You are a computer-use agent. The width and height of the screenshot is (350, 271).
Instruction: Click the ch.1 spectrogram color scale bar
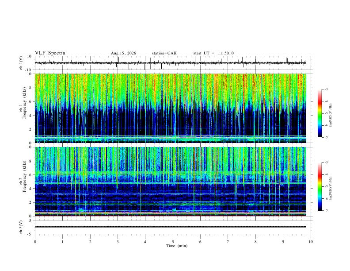coord(320,113)
